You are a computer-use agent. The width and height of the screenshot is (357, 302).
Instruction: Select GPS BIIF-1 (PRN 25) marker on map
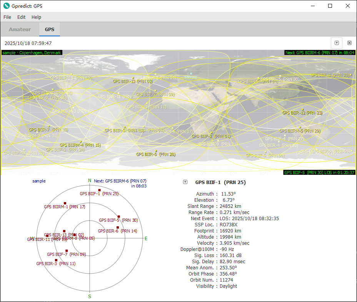pos(350,75)
